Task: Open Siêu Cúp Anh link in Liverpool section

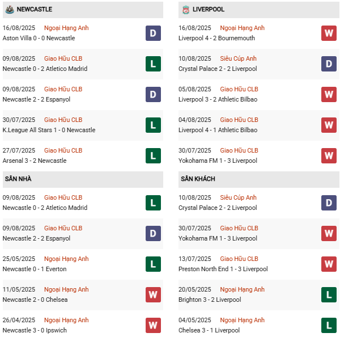Action: tap(238, 58)
